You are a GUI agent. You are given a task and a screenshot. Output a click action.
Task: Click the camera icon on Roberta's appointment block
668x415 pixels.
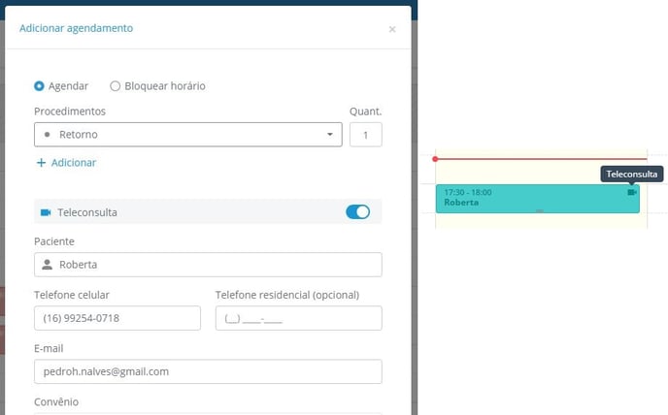(x=632, y=192)
